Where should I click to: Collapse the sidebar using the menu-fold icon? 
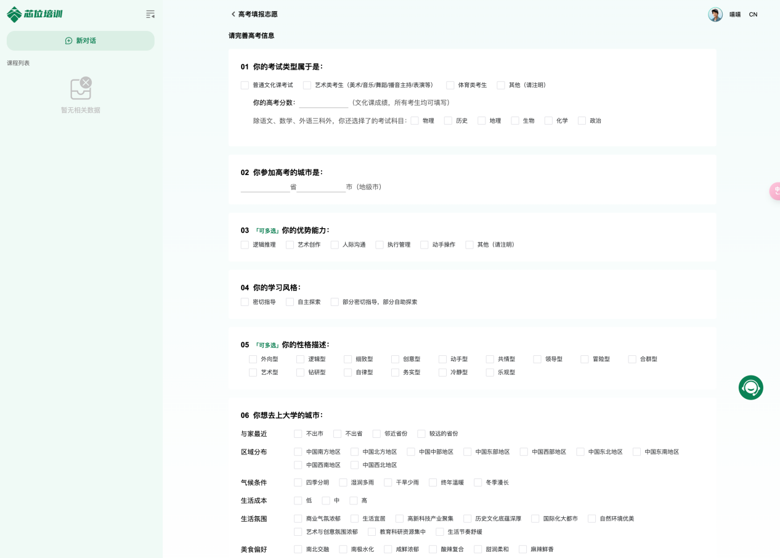pos(150,14)
